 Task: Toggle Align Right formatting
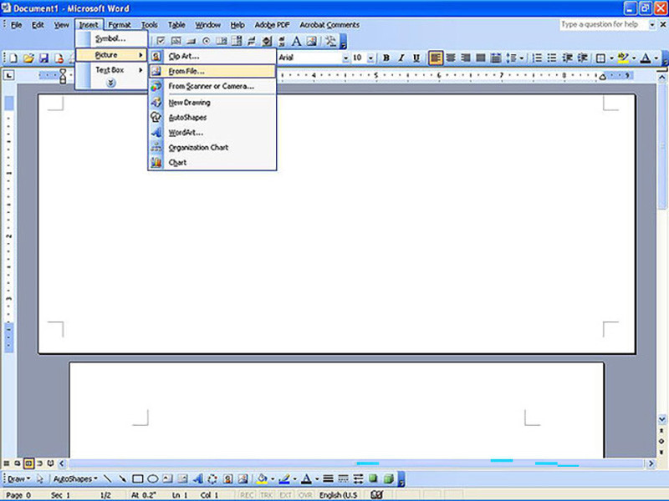[x=466, y=58]
